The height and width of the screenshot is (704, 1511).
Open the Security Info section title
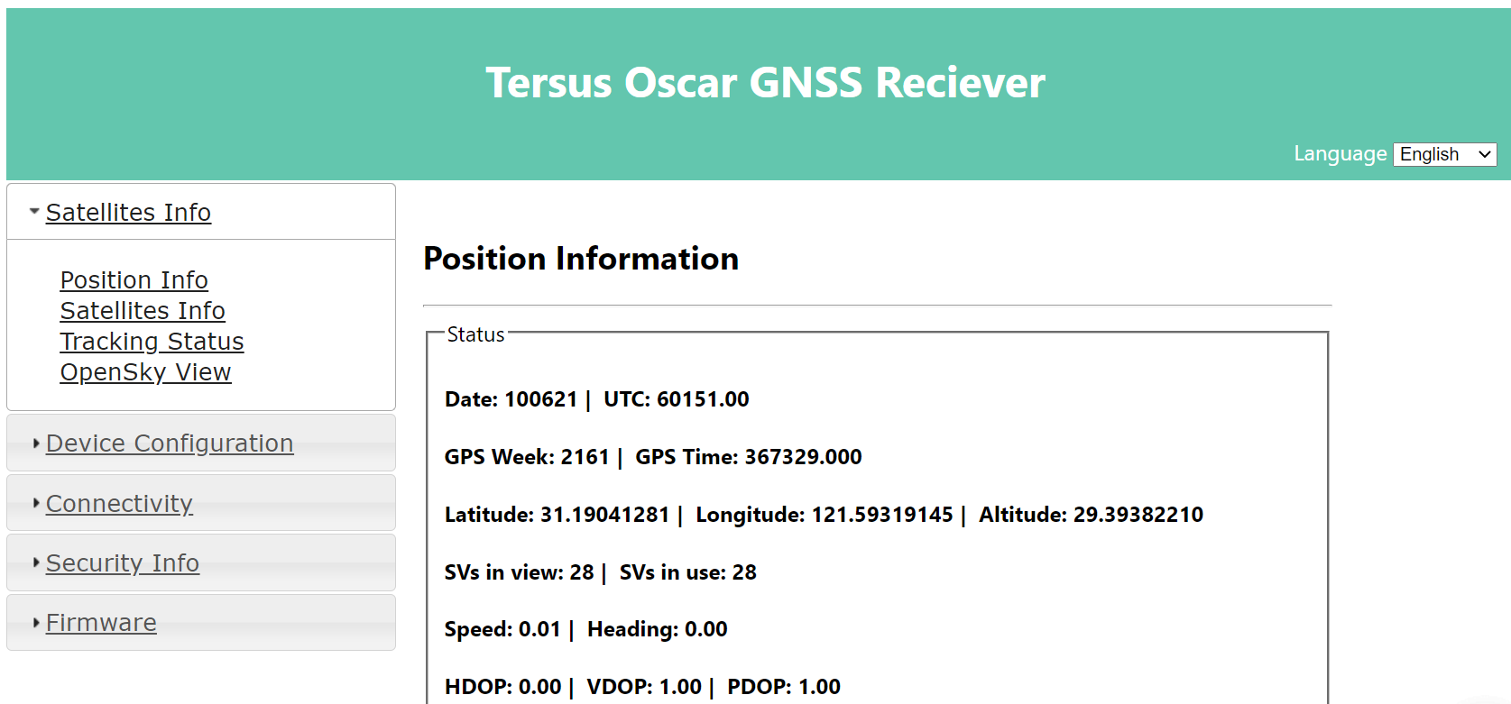[x=123, y=563]
